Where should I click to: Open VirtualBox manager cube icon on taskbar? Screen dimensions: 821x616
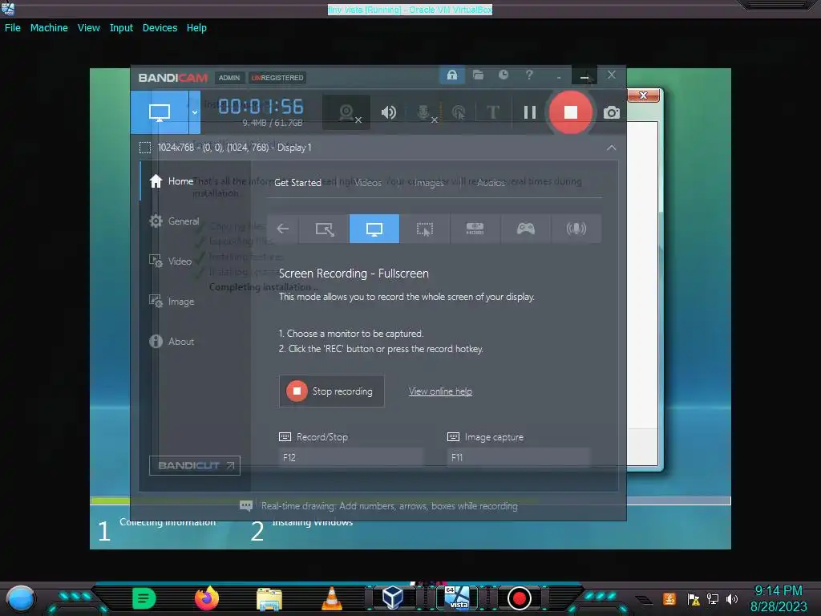point(393,598)
